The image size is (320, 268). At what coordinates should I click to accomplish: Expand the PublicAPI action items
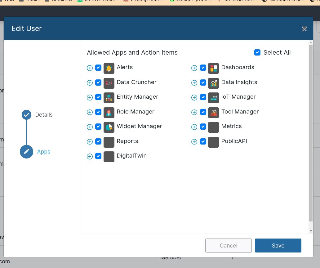click(x=194, y=142)
